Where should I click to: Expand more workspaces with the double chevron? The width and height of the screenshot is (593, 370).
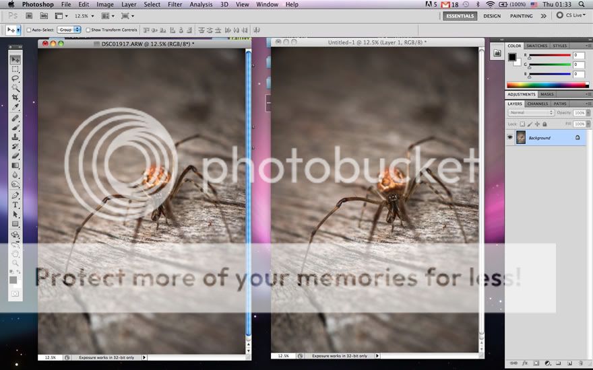point(543,16)
